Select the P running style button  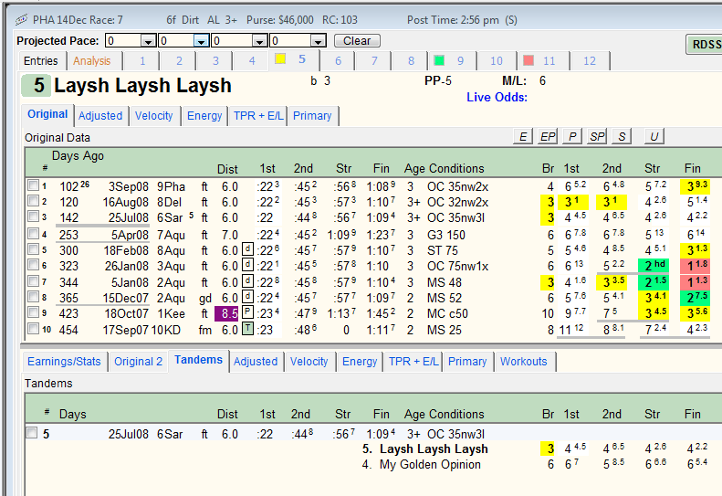click(572, 136)
